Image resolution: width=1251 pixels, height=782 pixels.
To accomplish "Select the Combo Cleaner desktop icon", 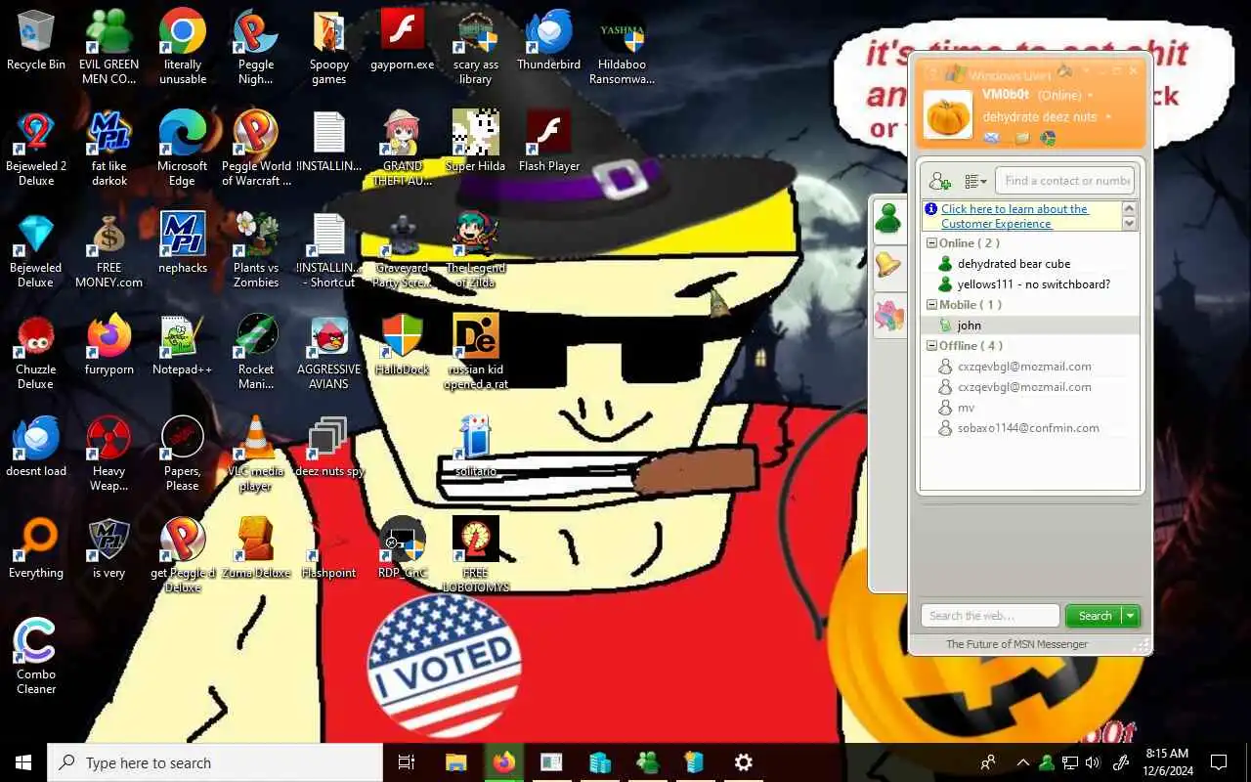I will [x=36, y=656].
